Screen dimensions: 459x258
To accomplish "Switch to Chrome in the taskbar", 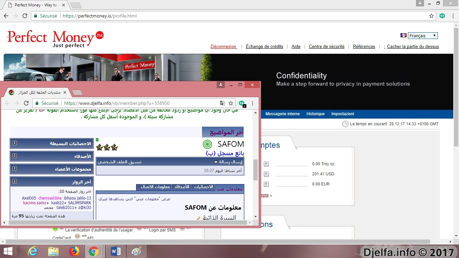I will tap(94, 251).
